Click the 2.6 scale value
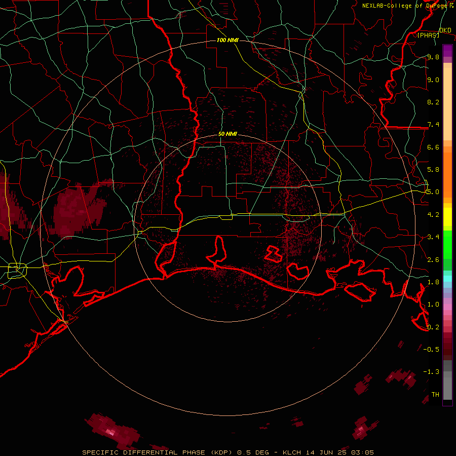Viewport: 456px width, 456px height. click(433, 260)
